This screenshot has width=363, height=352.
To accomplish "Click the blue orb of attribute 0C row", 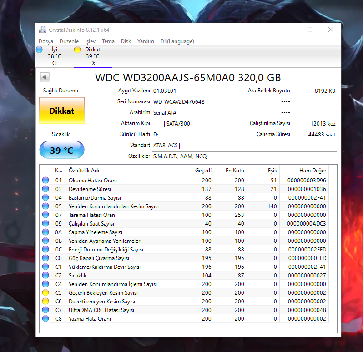I will tap(45, 250).
